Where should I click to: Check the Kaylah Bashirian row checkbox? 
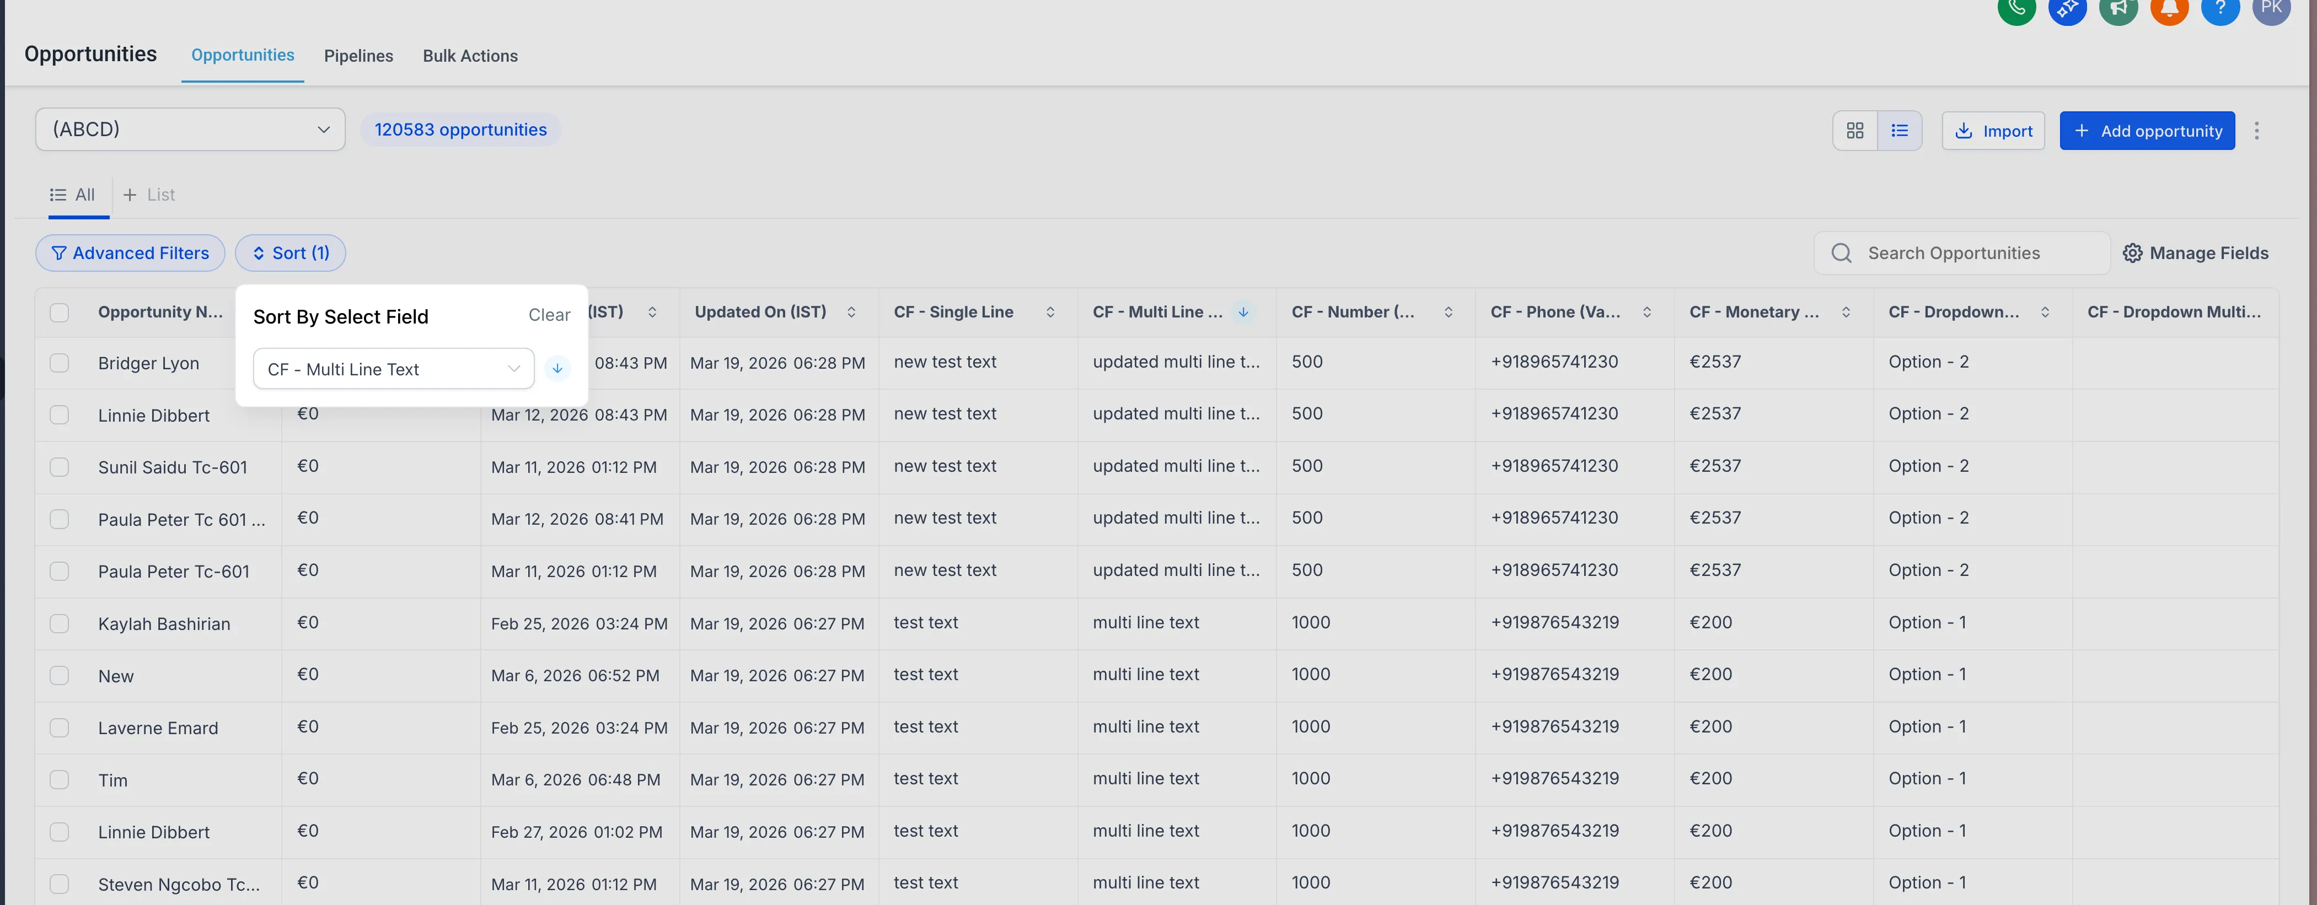58,623
